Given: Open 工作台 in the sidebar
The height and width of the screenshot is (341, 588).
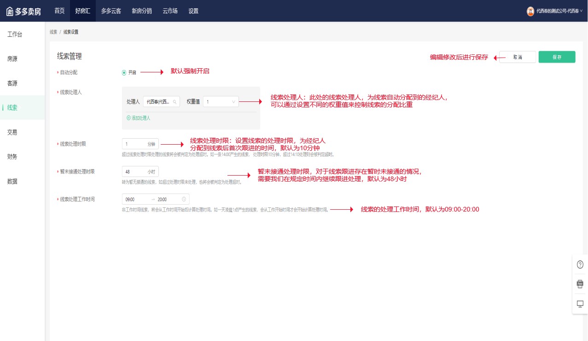Looking at the screenshot, I should click(15, 35).
